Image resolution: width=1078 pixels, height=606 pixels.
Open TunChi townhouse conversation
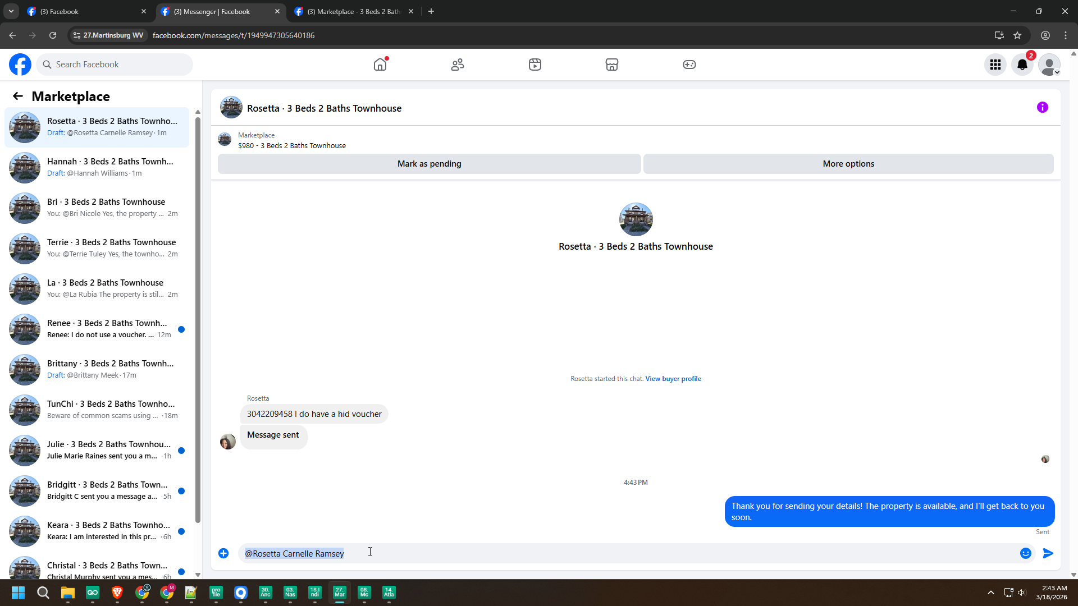(97, 410)
